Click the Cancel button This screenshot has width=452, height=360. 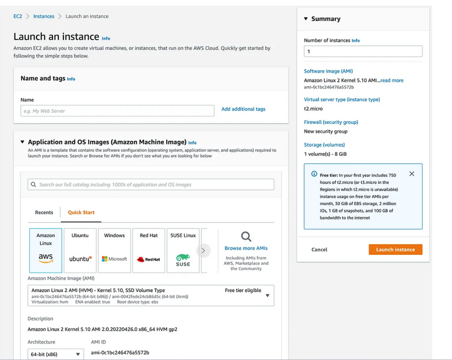319,249
